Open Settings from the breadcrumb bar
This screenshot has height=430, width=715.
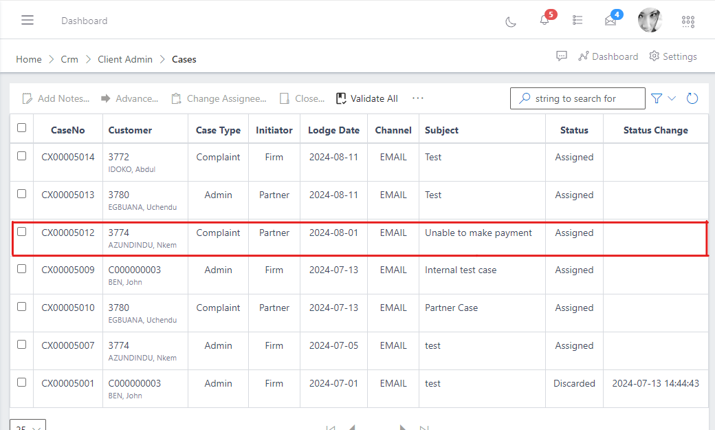tap(672, 56)
